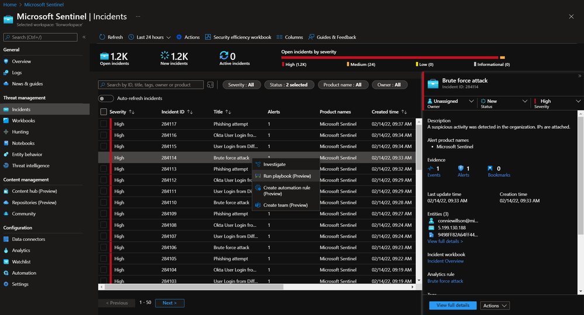Open Security efficiency workbook icon

(x=208, y=37)
